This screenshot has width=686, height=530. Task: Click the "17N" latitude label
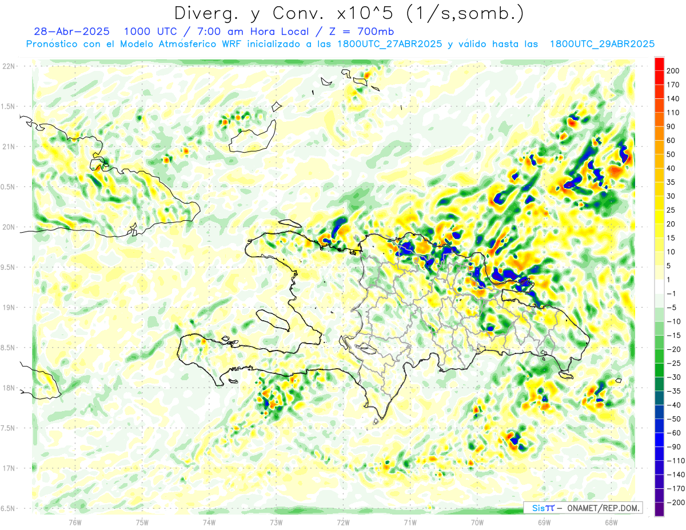[x=9, y=468]
